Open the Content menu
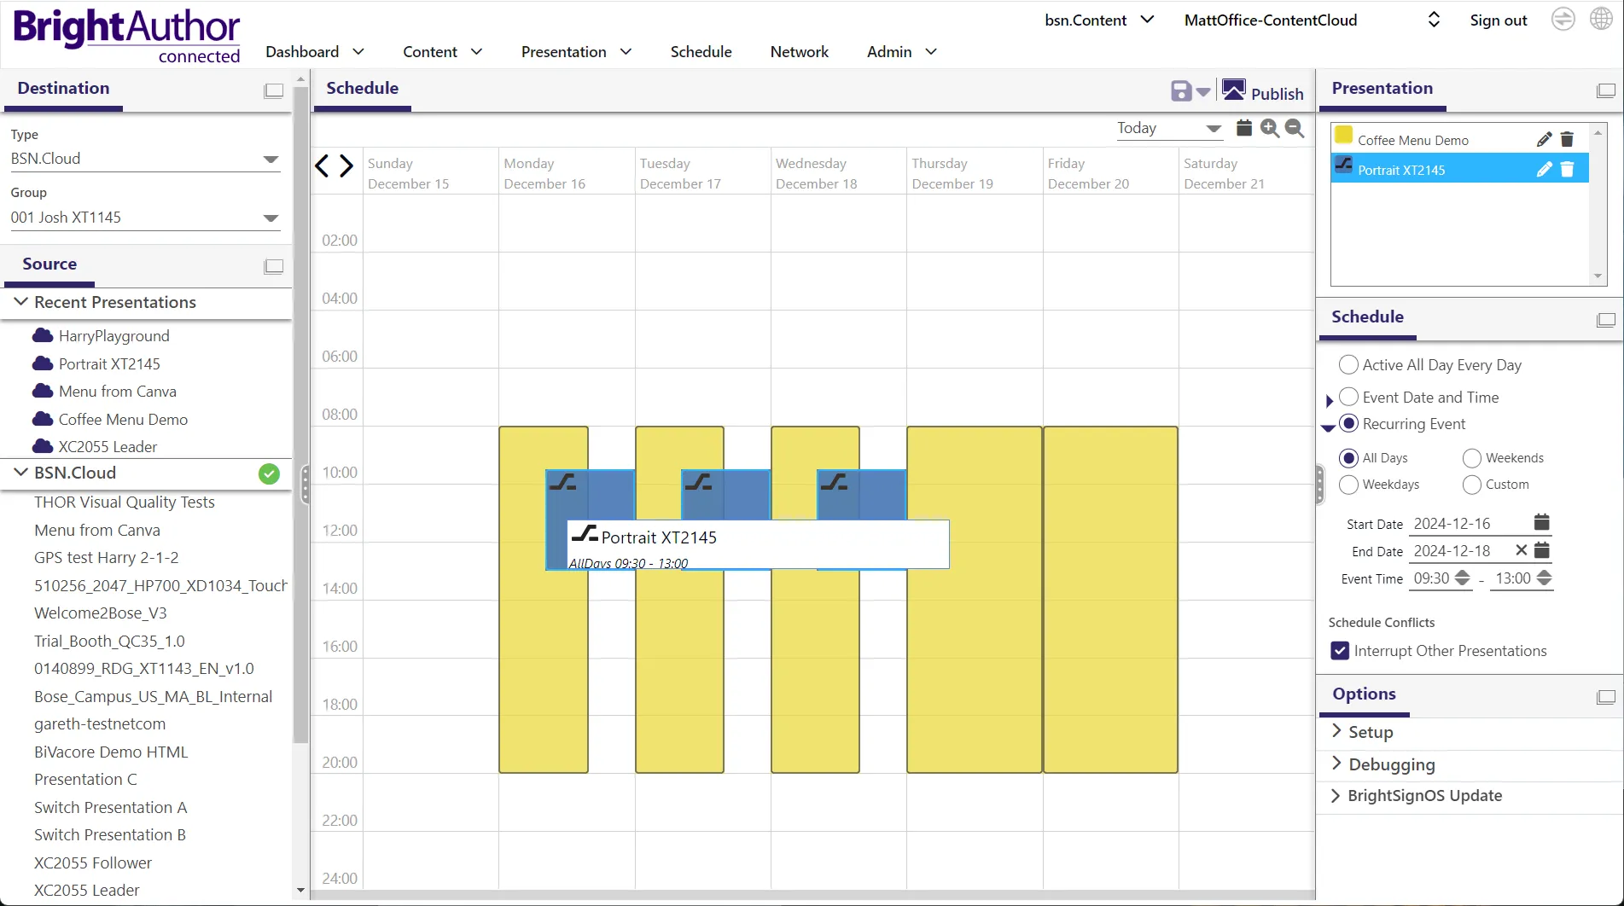This screenshot has height=906, width=1624. tap(442, 51)
